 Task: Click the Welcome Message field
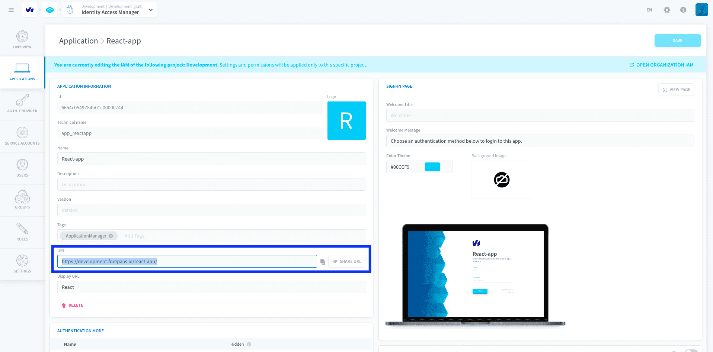[540, 141]
